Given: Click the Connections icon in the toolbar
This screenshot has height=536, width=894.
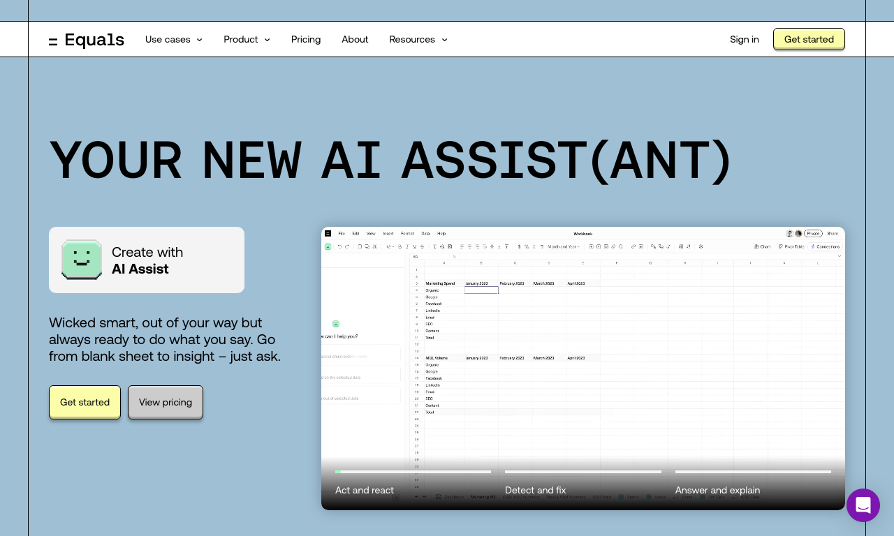Looking at the screenshot, I should [826, 246].
